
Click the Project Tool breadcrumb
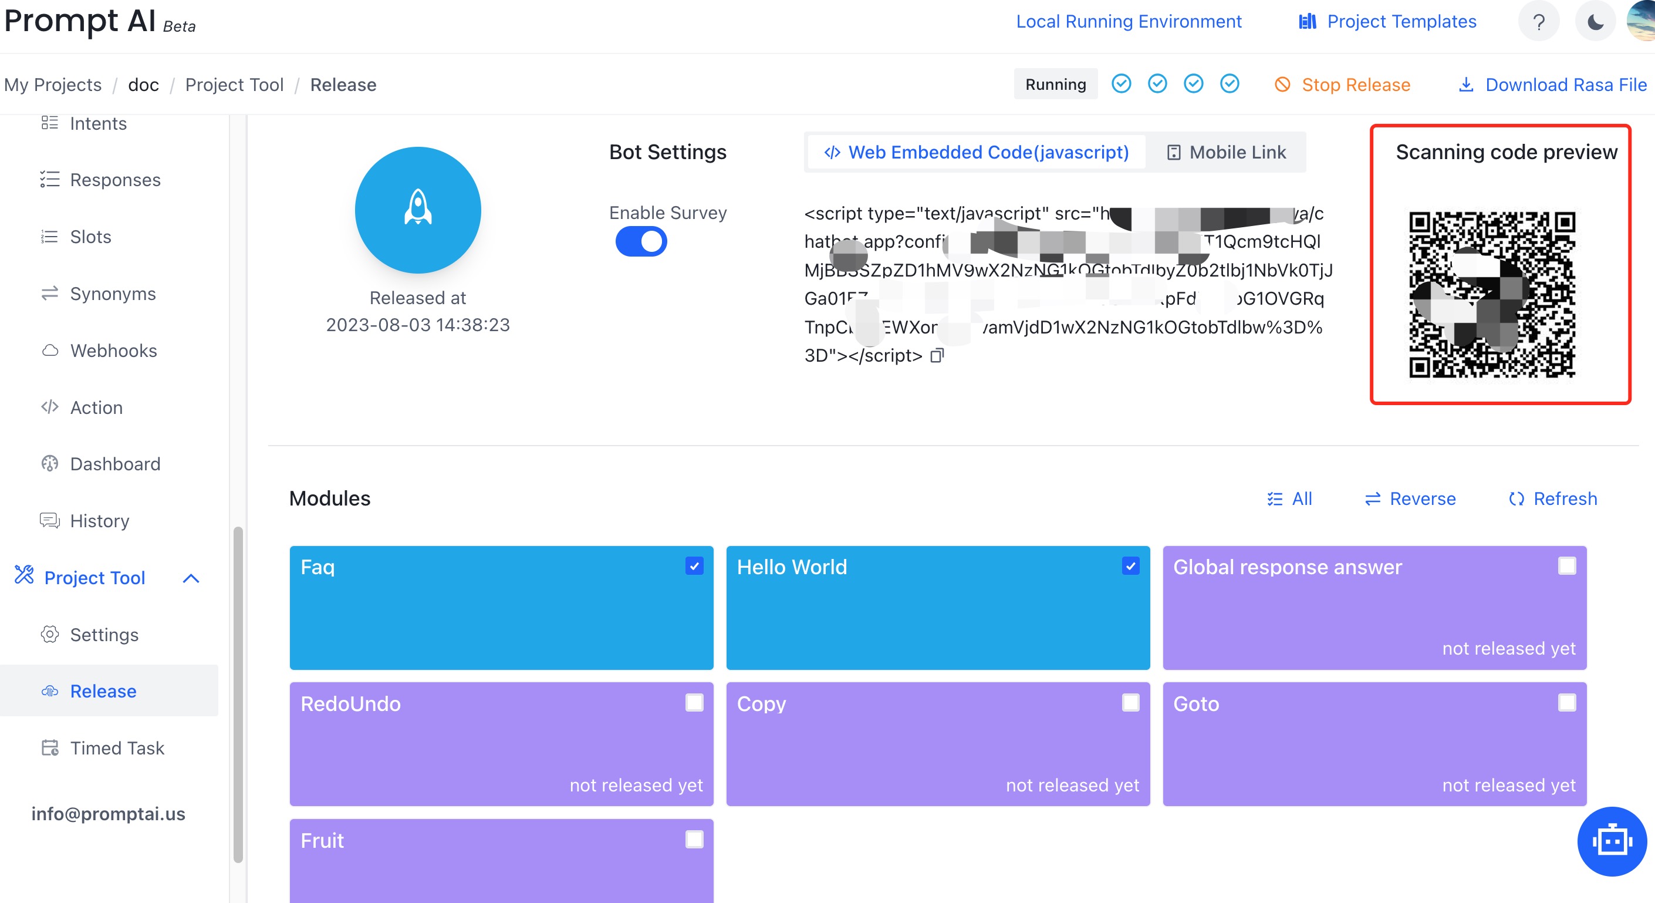click(x=234, y=84)
